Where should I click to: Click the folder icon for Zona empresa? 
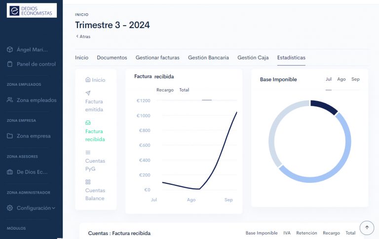click(x=10, y=136)
